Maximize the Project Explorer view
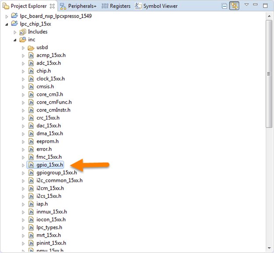Viewport: 274px width, 253px height. tap(265, 6)
